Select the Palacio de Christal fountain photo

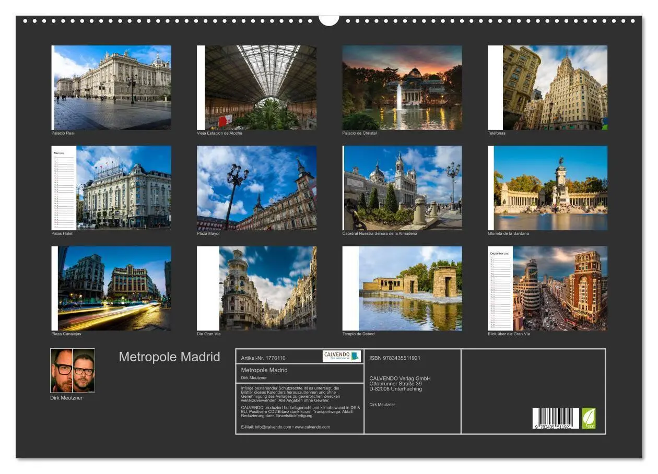point(402,88)
